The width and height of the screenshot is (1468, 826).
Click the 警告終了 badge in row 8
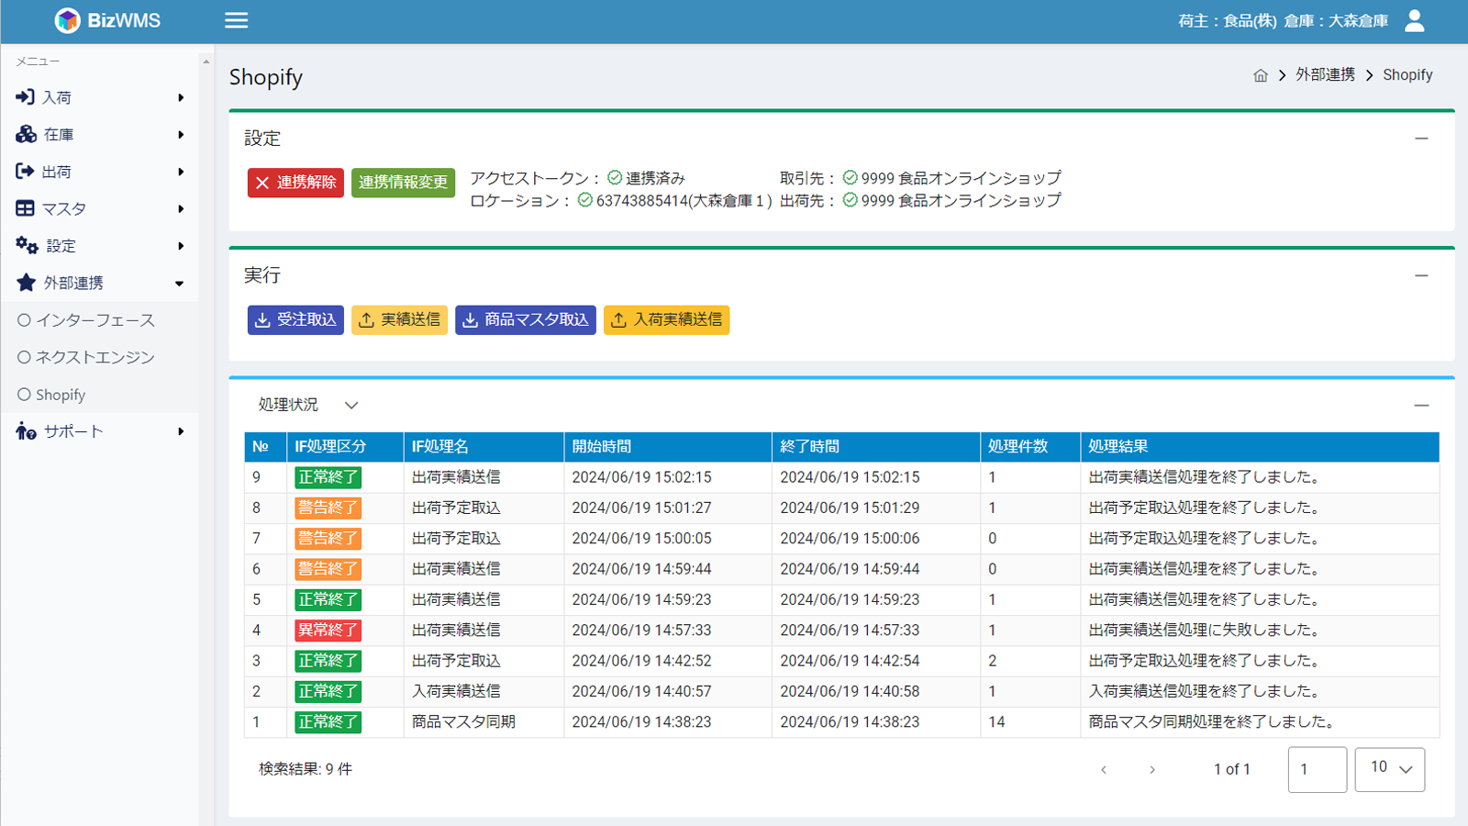coord(328,508)
